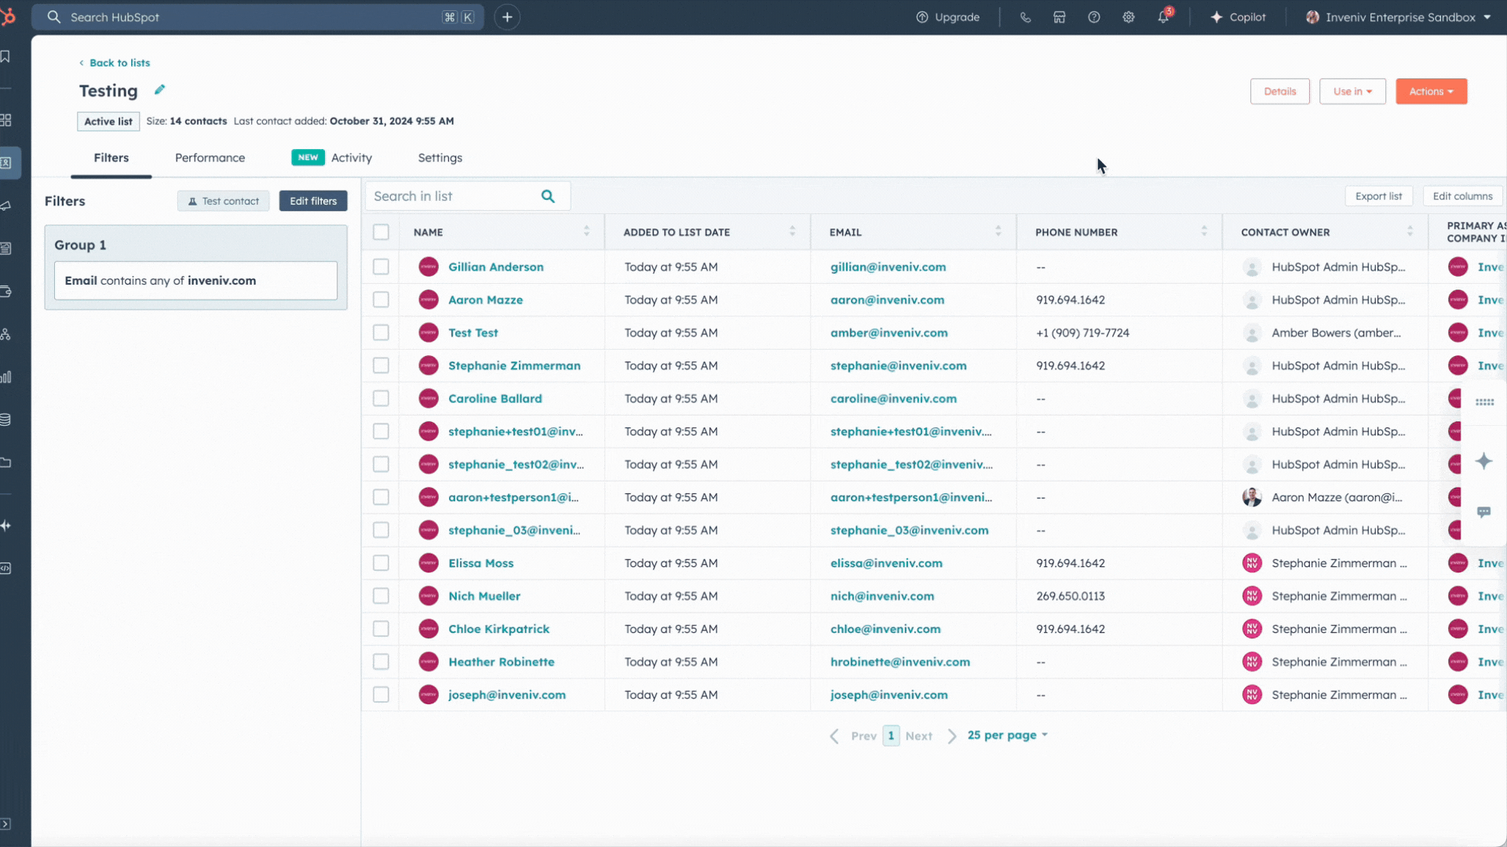Click the magnifier in Search in list
Image resolution: width=1507 pixels, height=847 pixels.
pyautogui.click(x=548, y=196)
